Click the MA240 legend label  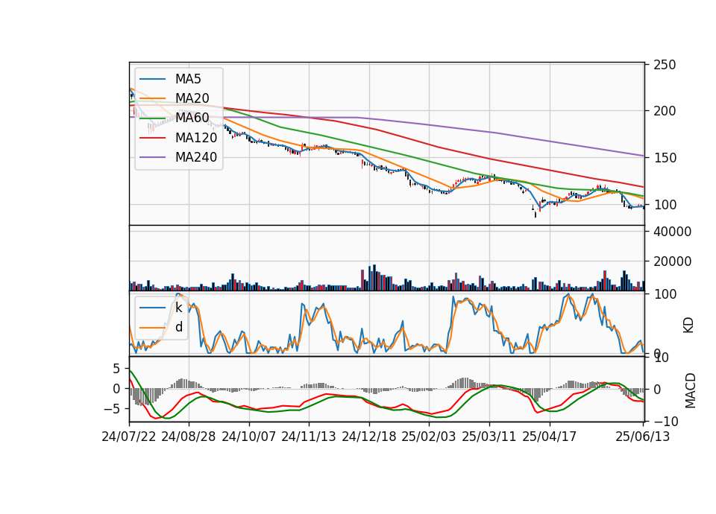click(196, 157)
